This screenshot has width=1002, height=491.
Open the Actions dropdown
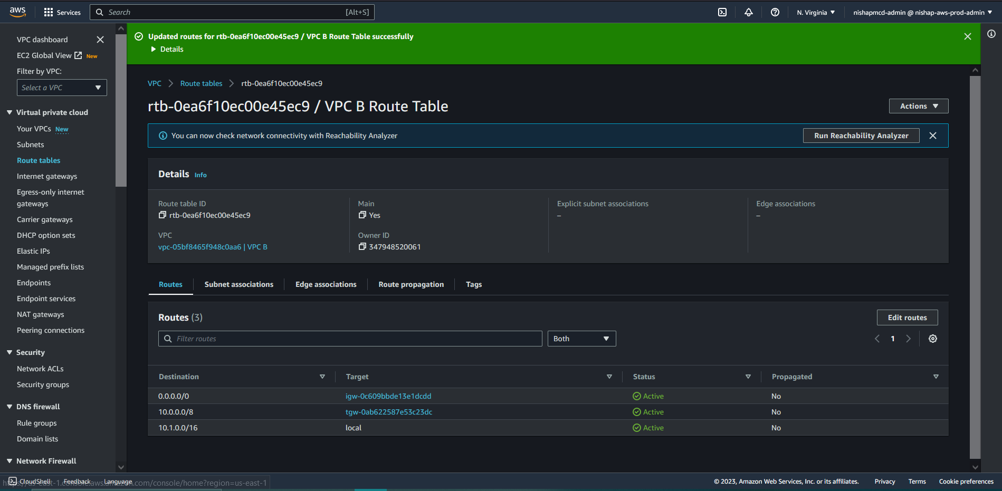(x=918, y=106)
